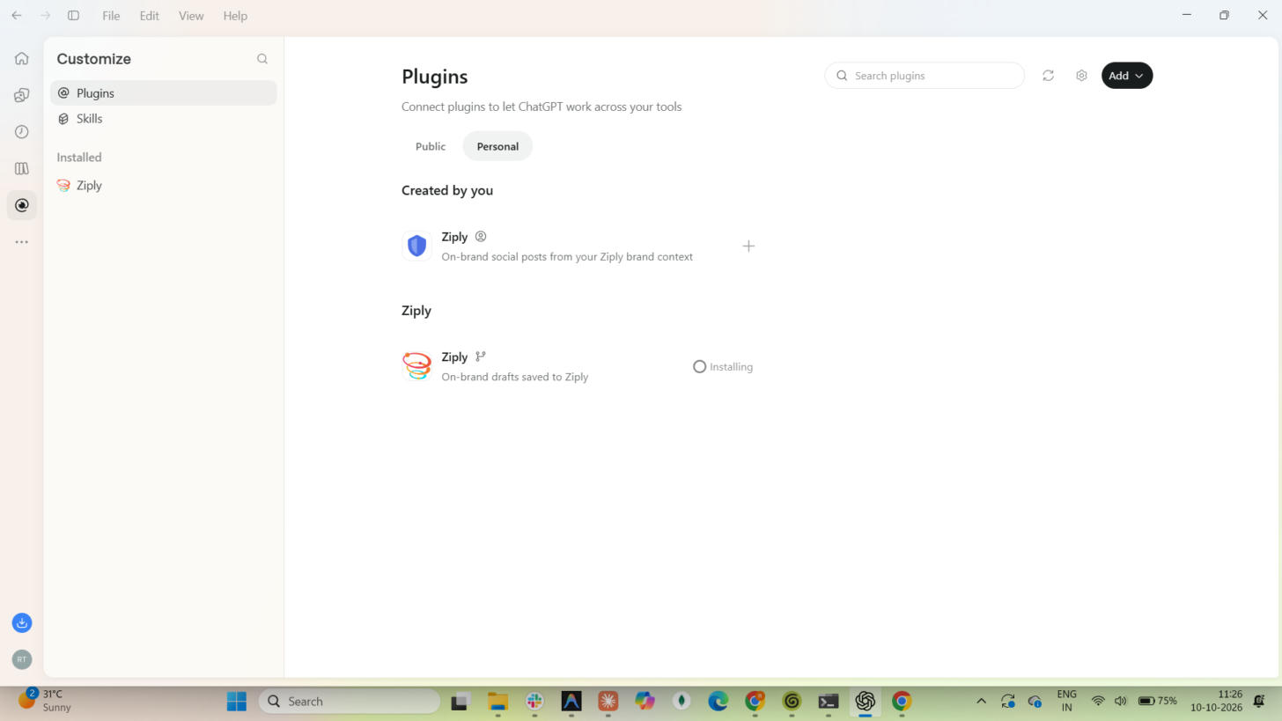
Task: Search within the Customize panel
Action: (x=262, y=59)
